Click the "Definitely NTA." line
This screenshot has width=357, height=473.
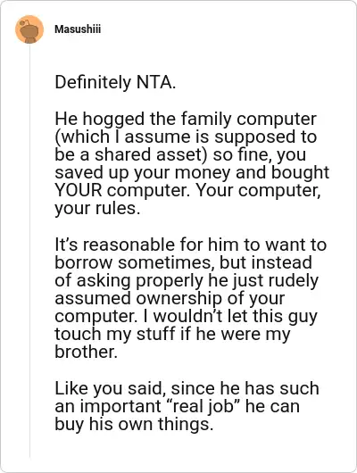tap(115, 82)
